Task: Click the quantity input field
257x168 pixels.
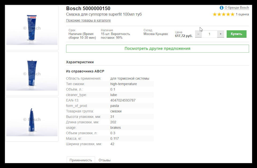Action: (209, 34)
